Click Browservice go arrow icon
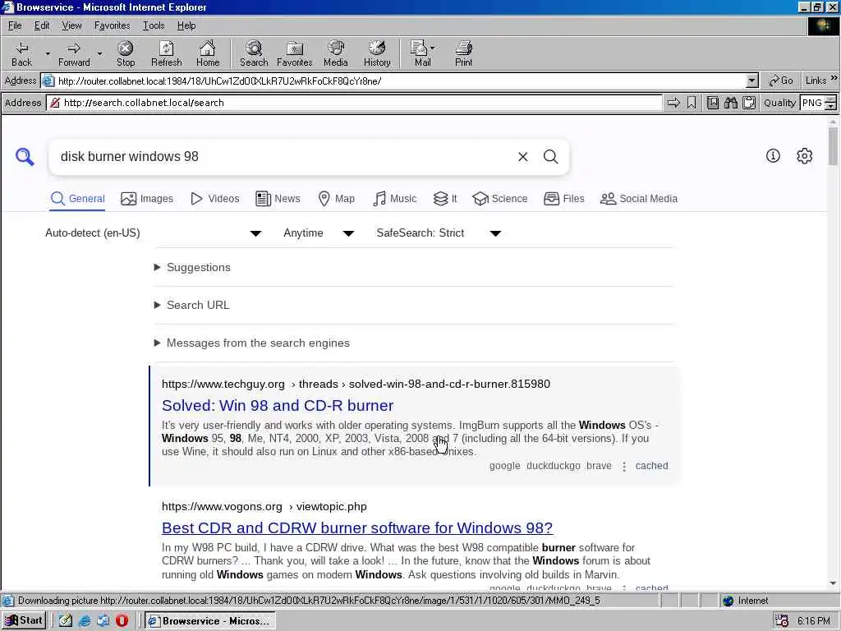Image resolution: width=841 pixels, height=631 pixels. tap(673, 103)
